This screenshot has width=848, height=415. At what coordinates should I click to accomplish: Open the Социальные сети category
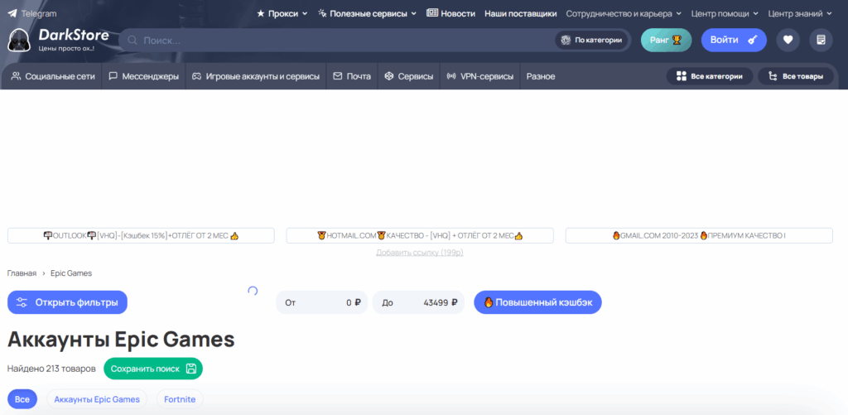[x=52, y=77]
